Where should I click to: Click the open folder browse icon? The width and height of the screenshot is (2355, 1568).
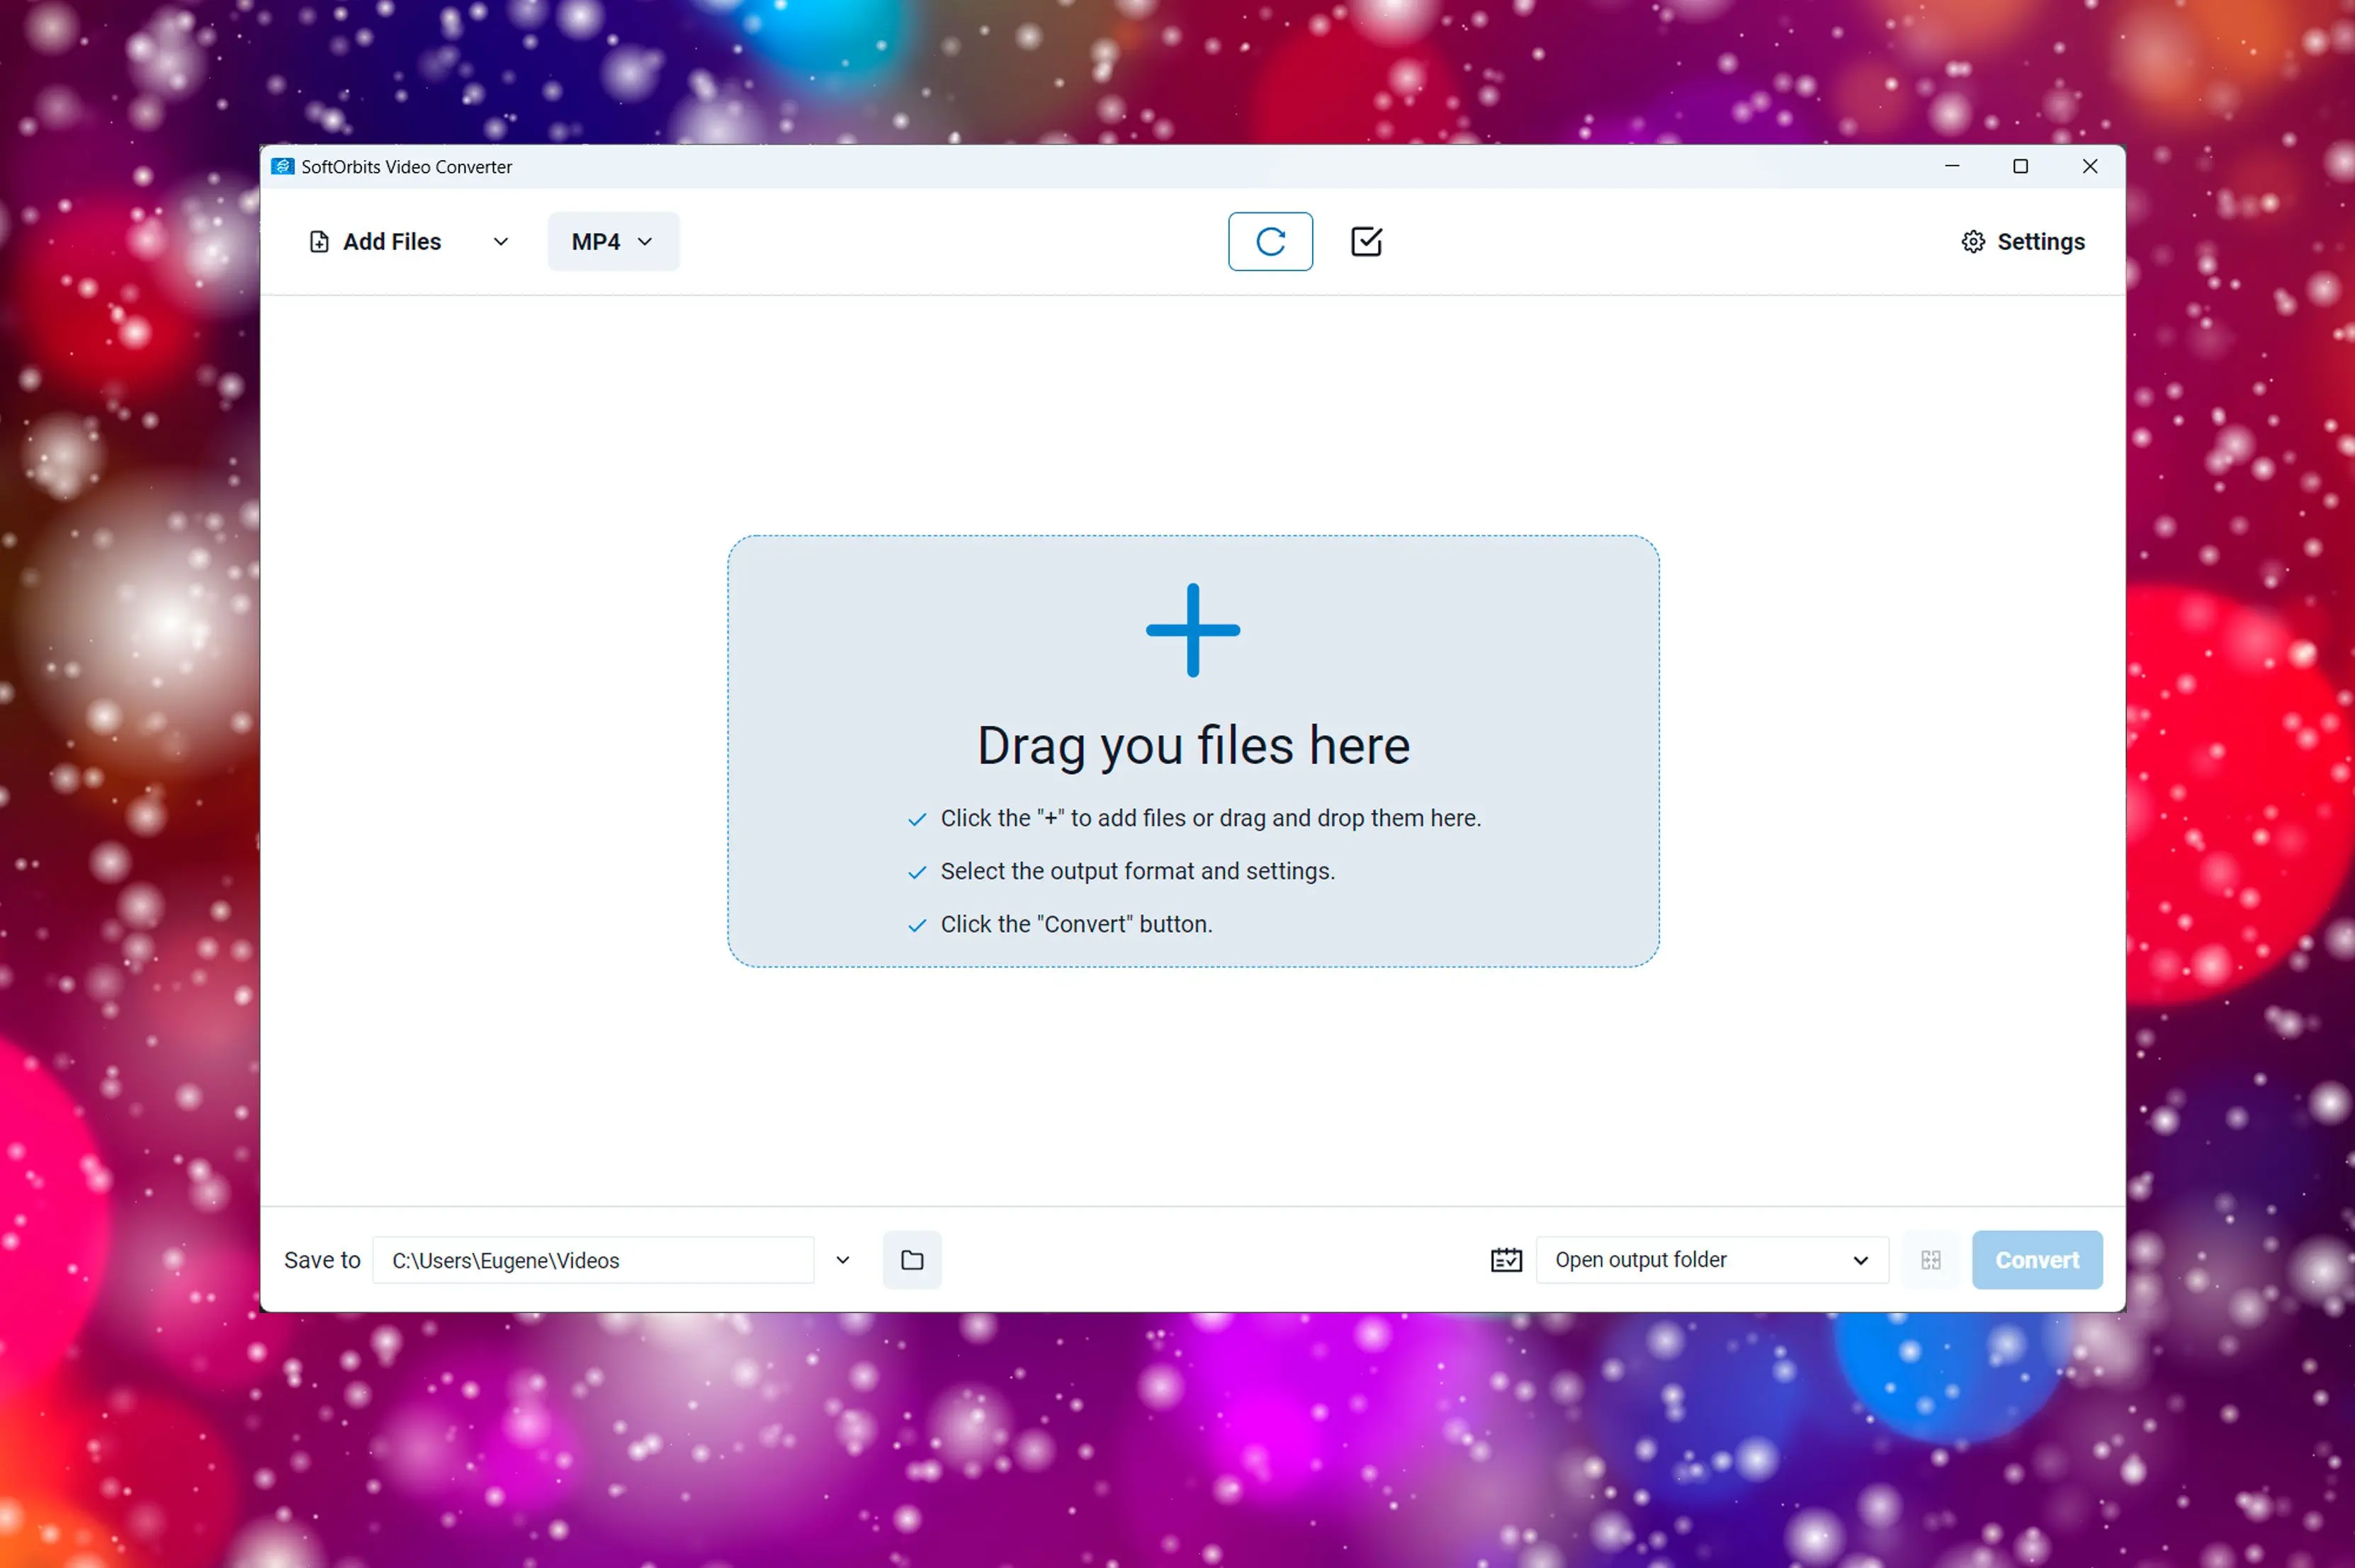point(913,1260)
